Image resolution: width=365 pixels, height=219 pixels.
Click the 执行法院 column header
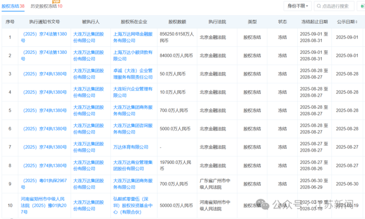pos(217,21)
